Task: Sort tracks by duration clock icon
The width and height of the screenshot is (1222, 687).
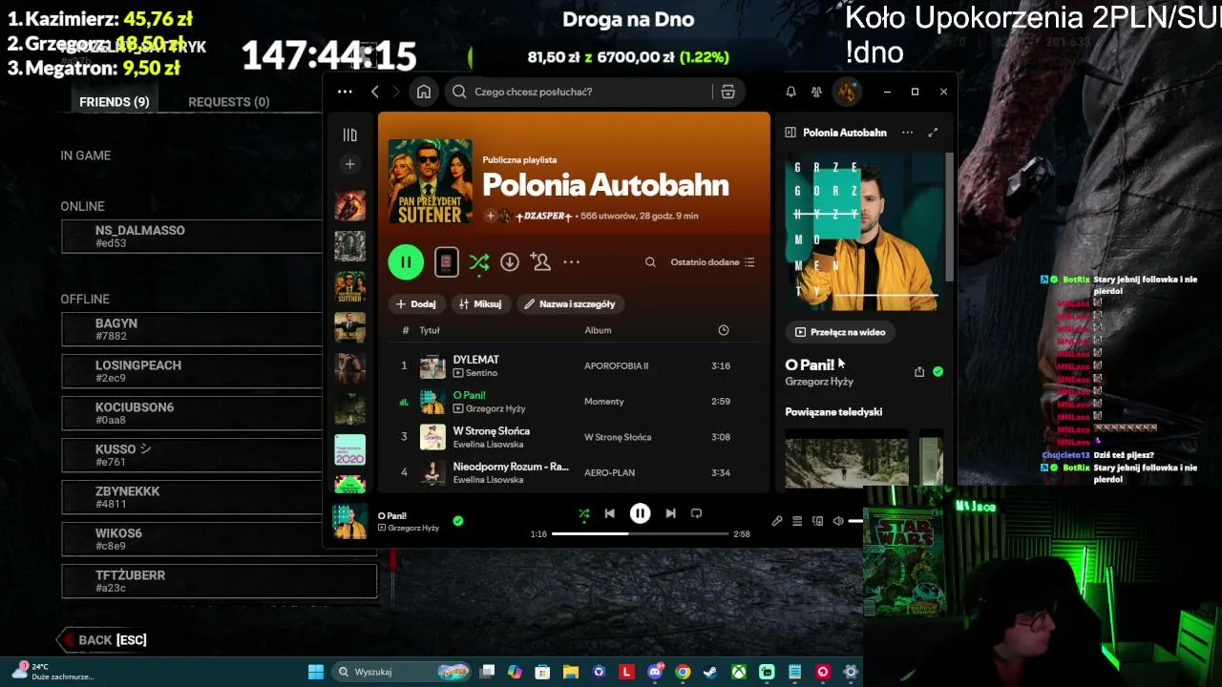Action: pos(724,330)
